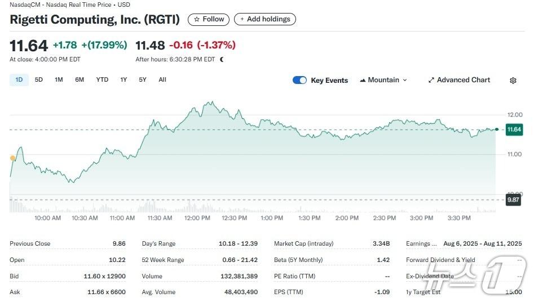Click the after-hours moon icon
This screenshot has width=534, height=302.
click(x=222, y=59)
